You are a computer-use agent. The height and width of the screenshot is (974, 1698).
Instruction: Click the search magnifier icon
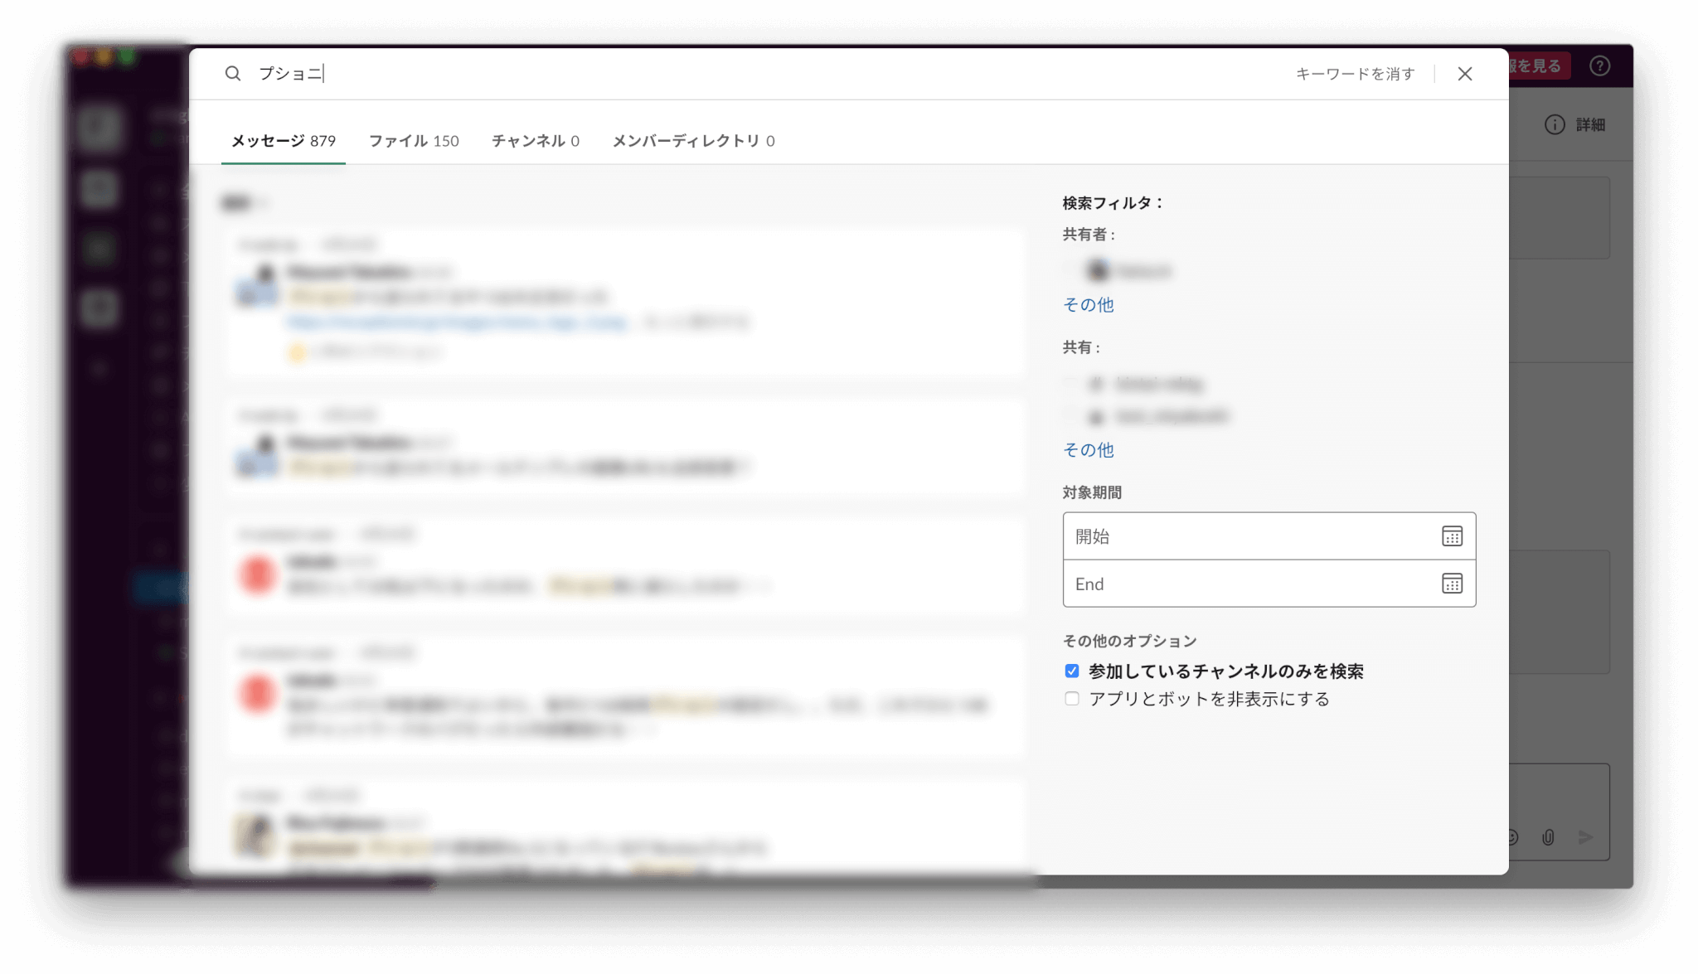tap(233, 74)
